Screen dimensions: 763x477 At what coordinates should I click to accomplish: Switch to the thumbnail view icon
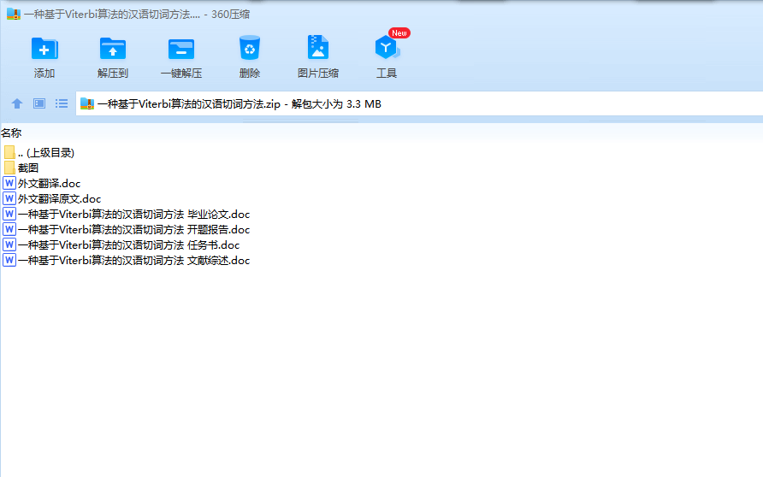tap(39, 103)
